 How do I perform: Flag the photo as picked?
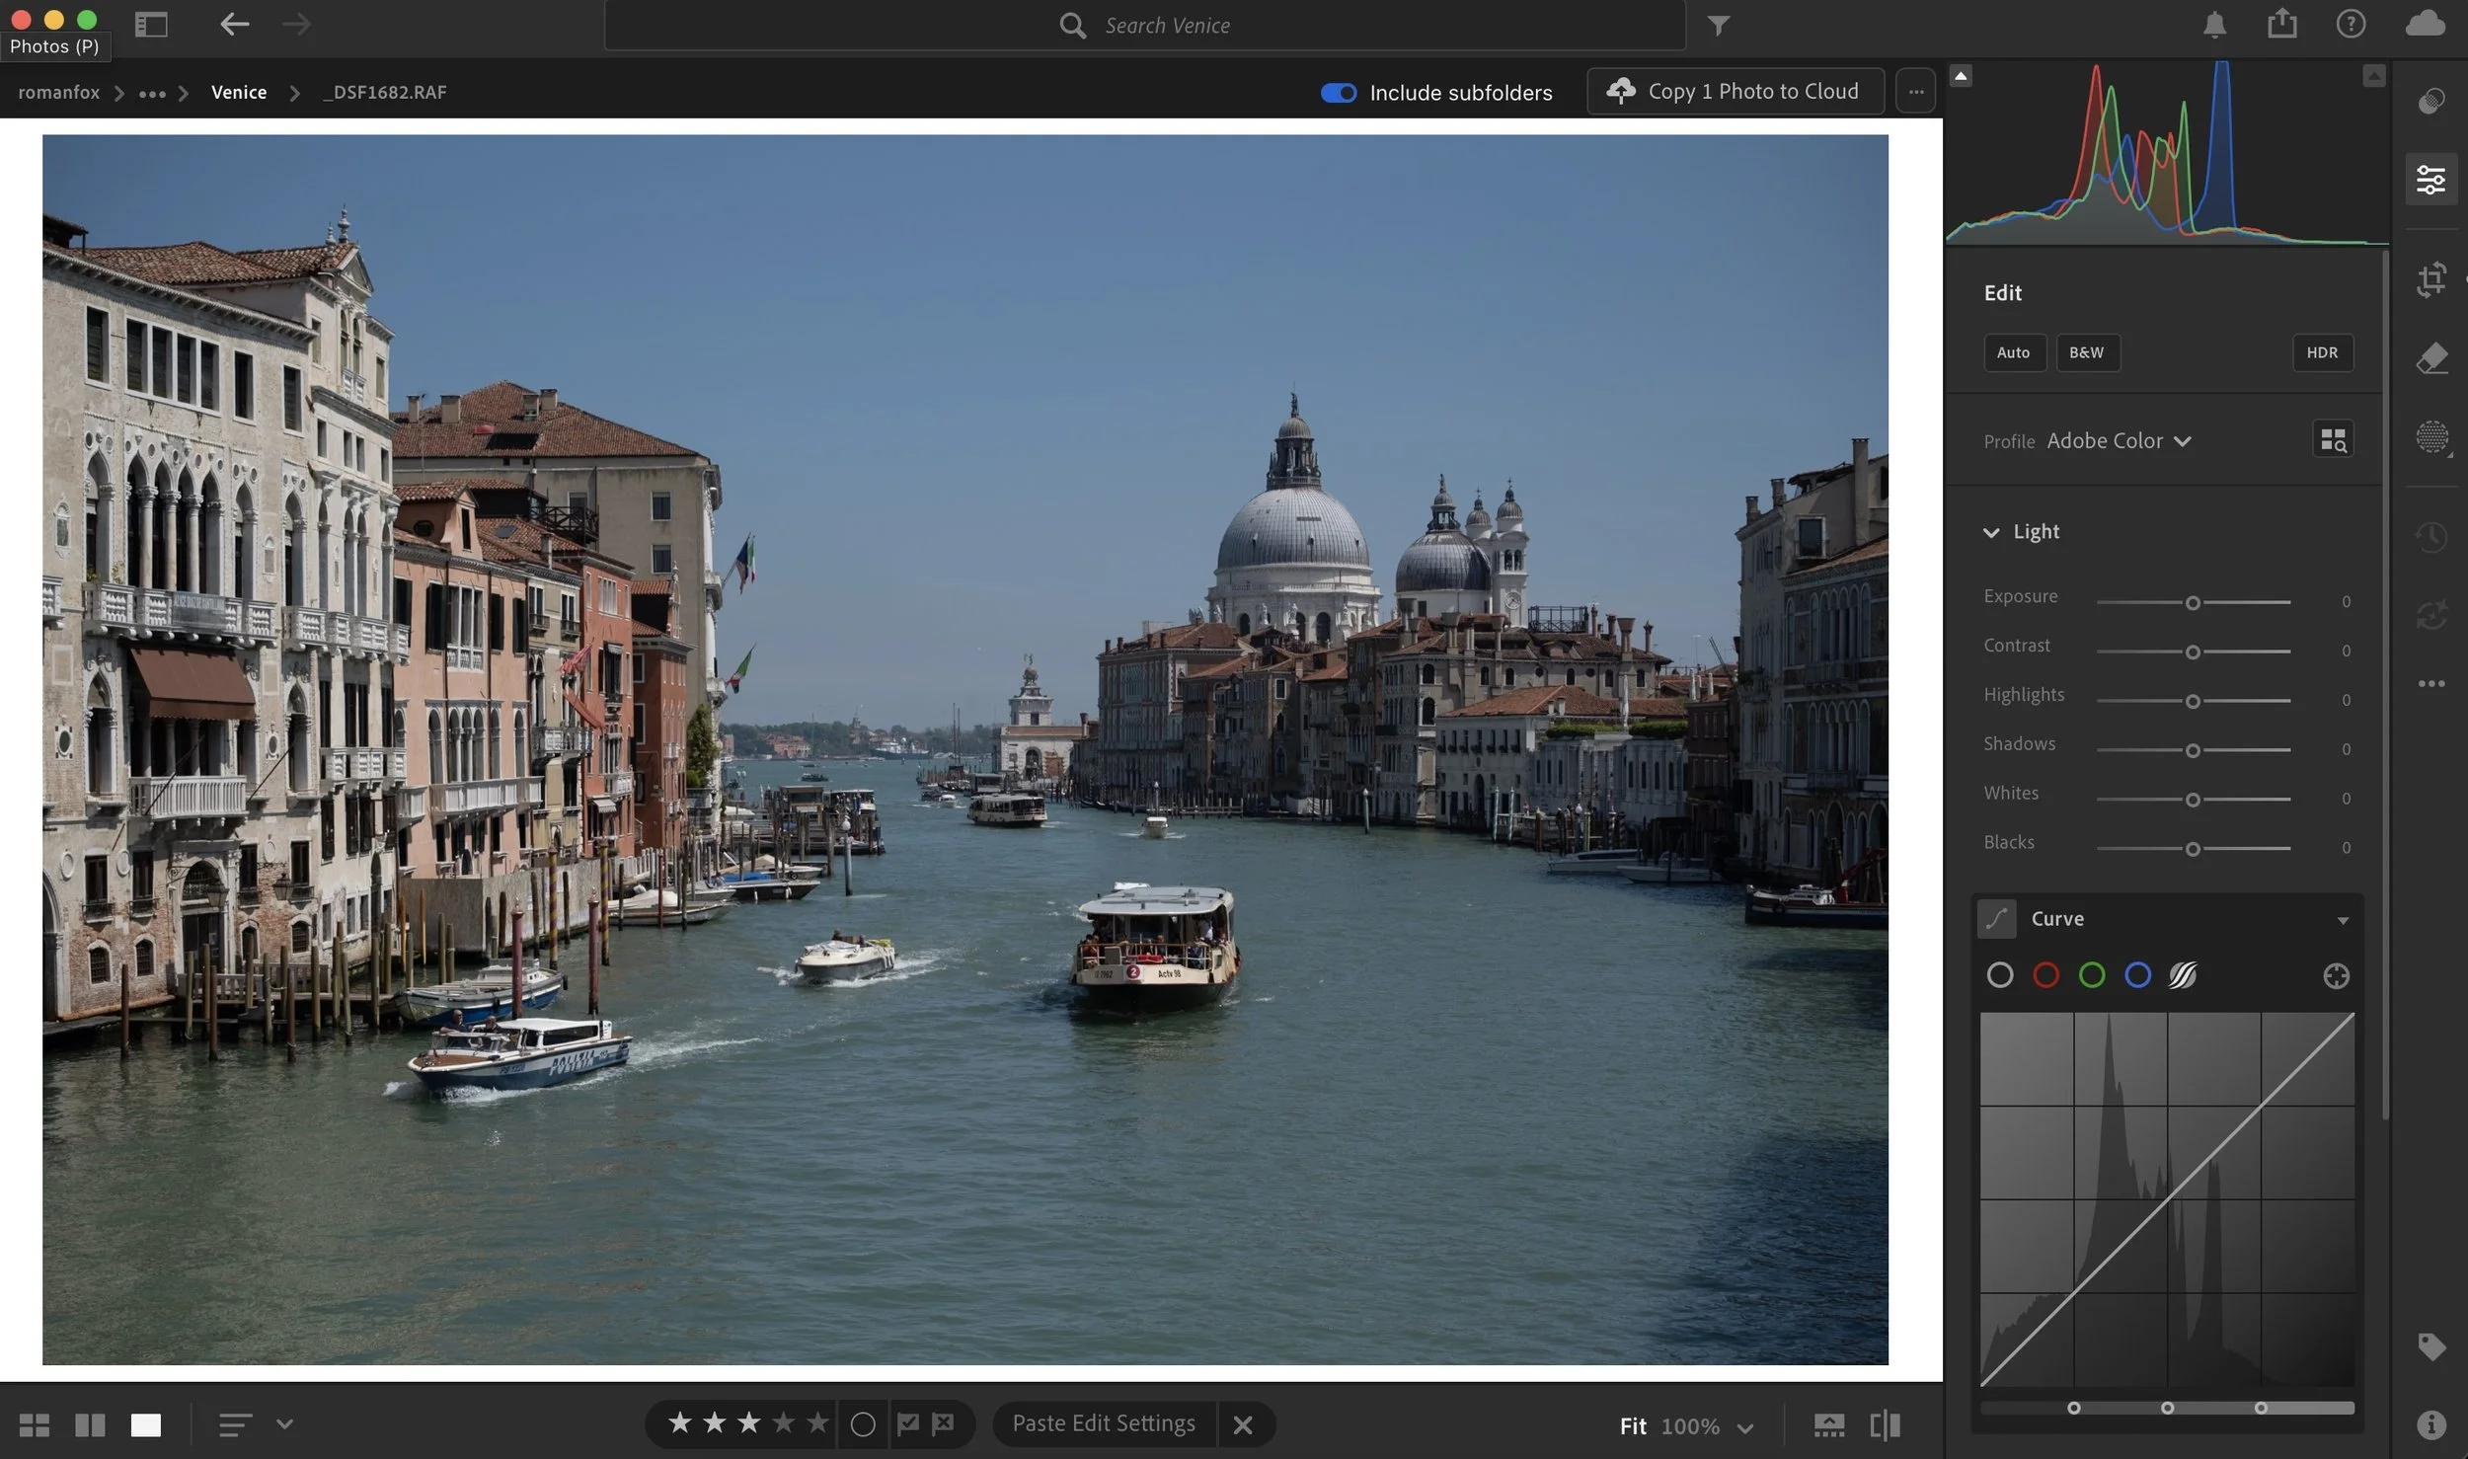(x=907, y=1423)
